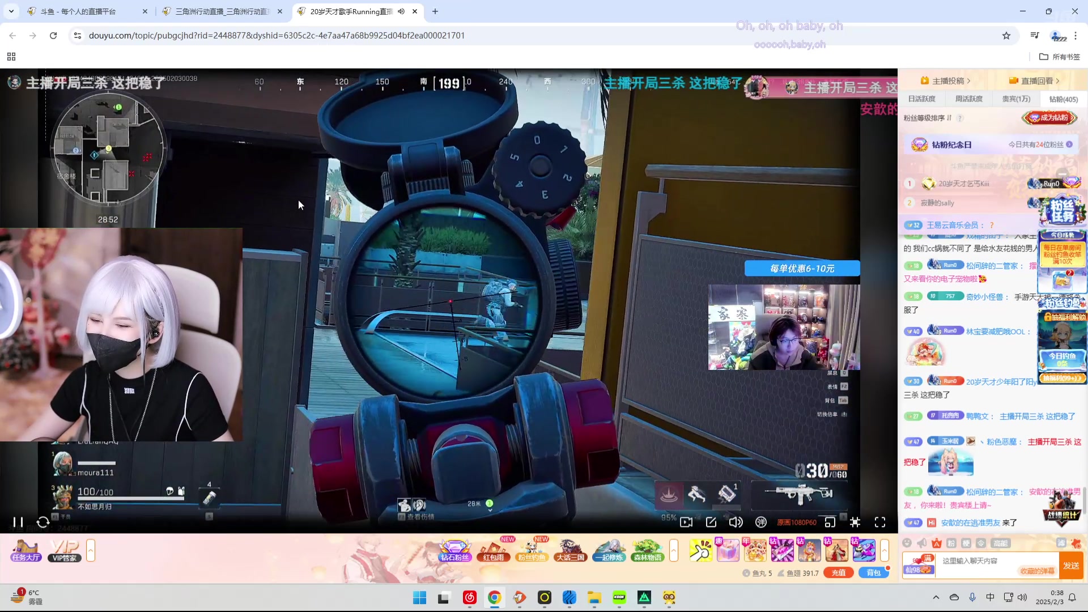This screenshot has height=612, width=1088.
Task: Mute the player volume speaker icon
Action: pyautogui.click(x=736, y=522)
